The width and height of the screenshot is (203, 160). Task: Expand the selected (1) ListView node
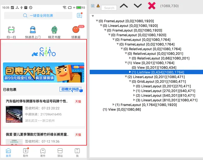point(130,72)
